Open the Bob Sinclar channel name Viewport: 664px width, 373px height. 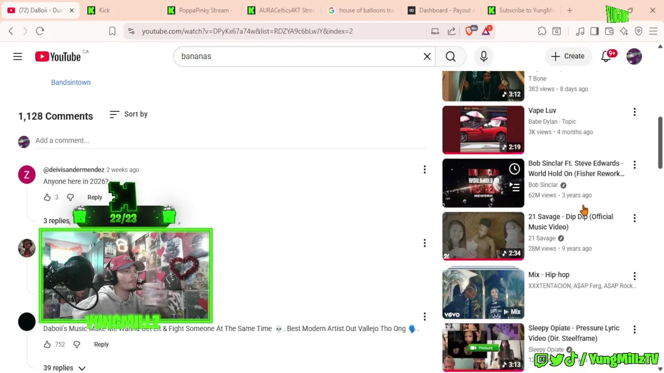pyautogui.click(x=543, y=185)
